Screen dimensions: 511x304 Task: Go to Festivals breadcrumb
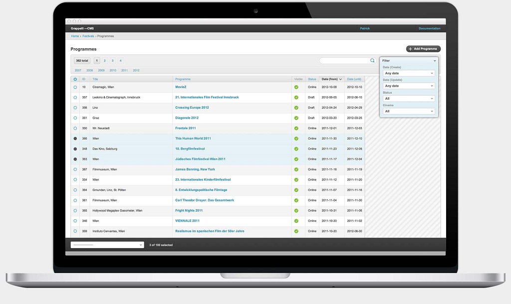point(88,36)
